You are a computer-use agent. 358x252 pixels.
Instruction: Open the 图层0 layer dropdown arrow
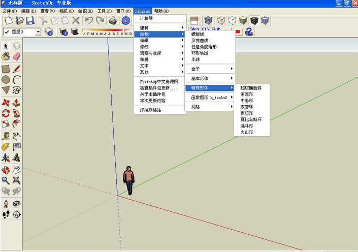coord(38,32)
